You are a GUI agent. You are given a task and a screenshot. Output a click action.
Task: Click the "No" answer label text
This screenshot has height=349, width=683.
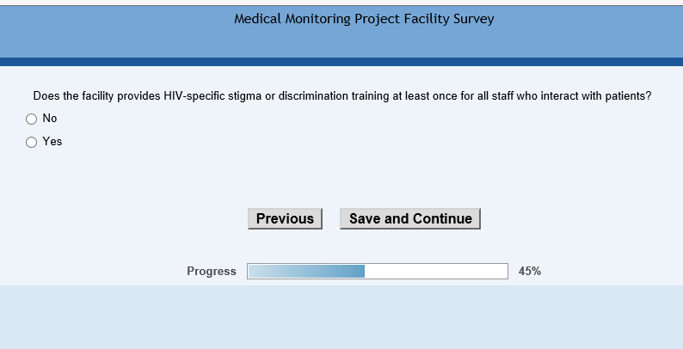click(50, 119)
